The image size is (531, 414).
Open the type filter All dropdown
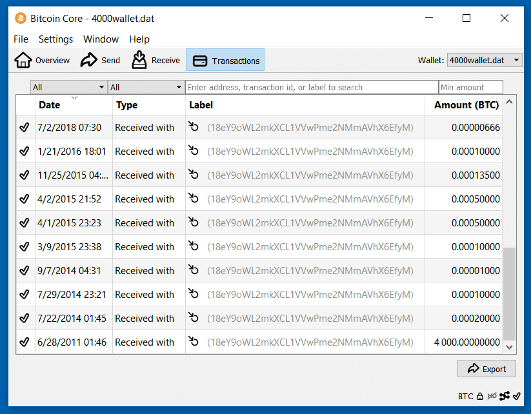click(146, 87)
